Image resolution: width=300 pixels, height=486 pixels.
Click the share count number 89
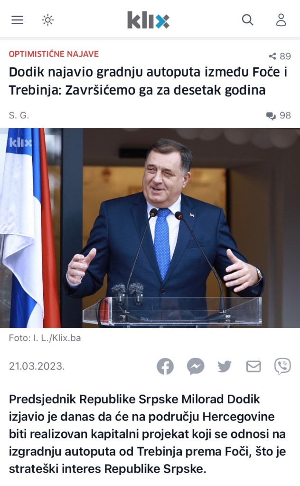tap(285, 56)
